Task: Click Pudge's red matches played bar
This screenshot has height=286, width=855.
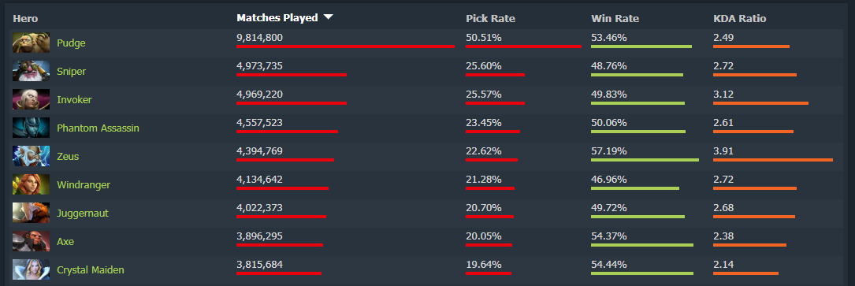Action: pyautogui.click(x=345, y=46)
